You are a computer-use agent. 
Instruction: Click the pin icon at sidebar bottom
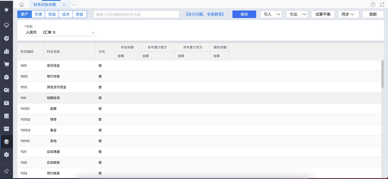click(6, 171)
